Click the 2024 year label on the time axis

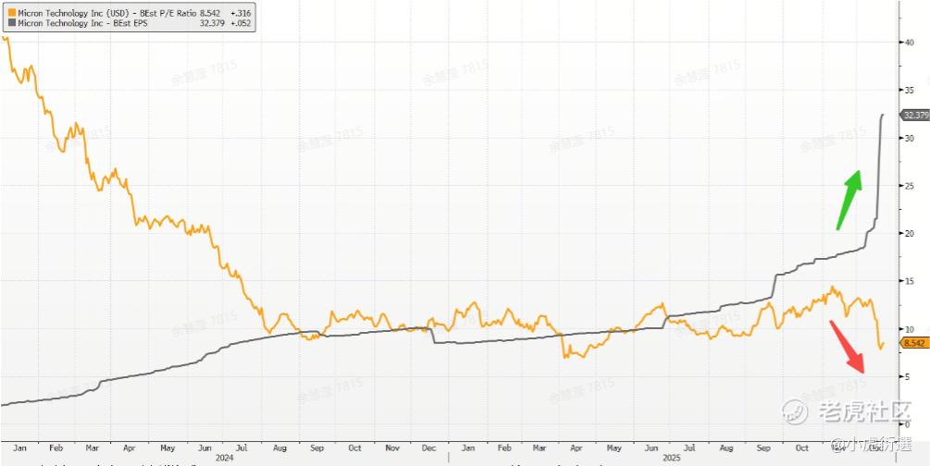(x=224, y=459)
